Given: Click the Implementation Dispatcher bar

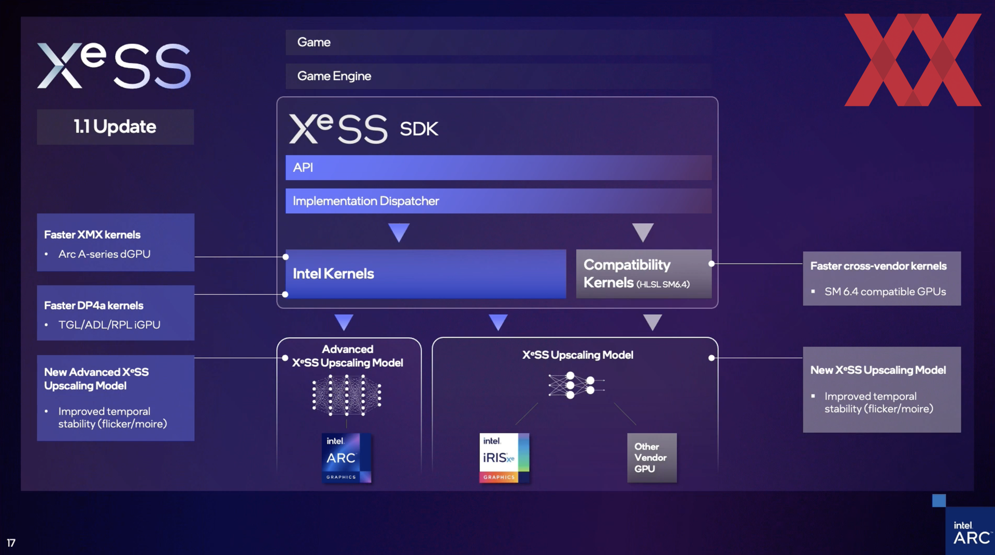Looking at the screenshot, I should tap(499, 201).
